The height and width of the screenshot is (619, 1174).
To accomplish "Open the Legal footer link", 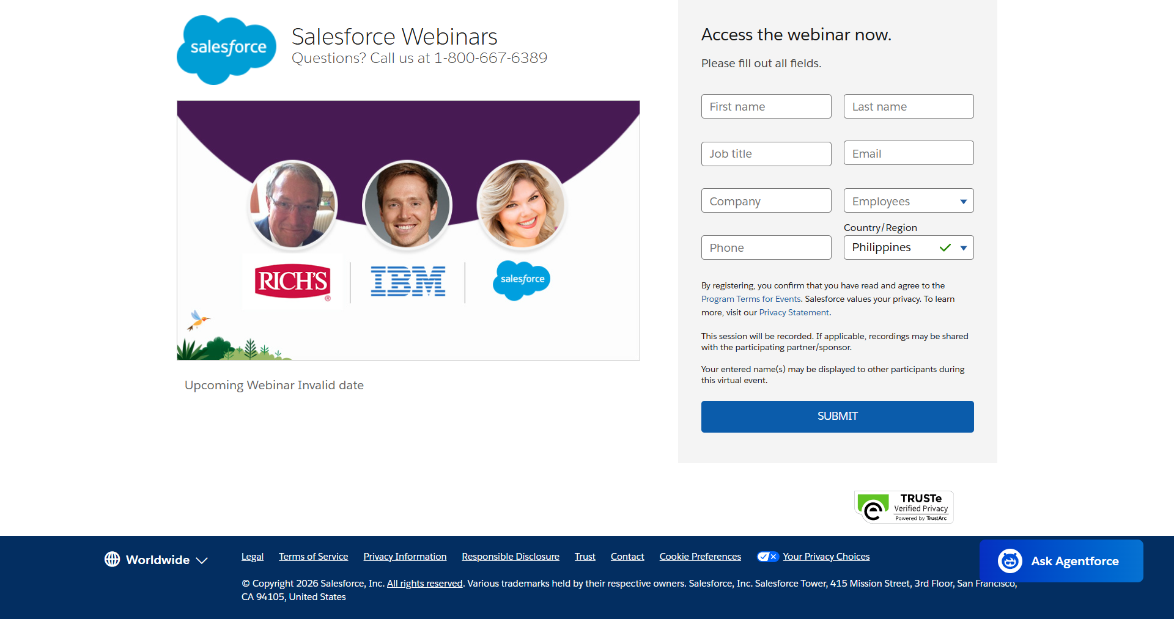I will click(x=252, y=557).
